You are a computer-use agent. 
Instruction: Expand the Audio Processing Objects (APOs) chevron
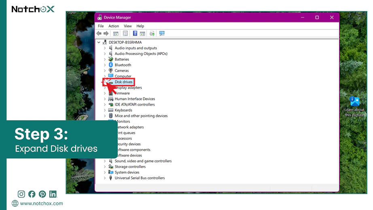105,54
